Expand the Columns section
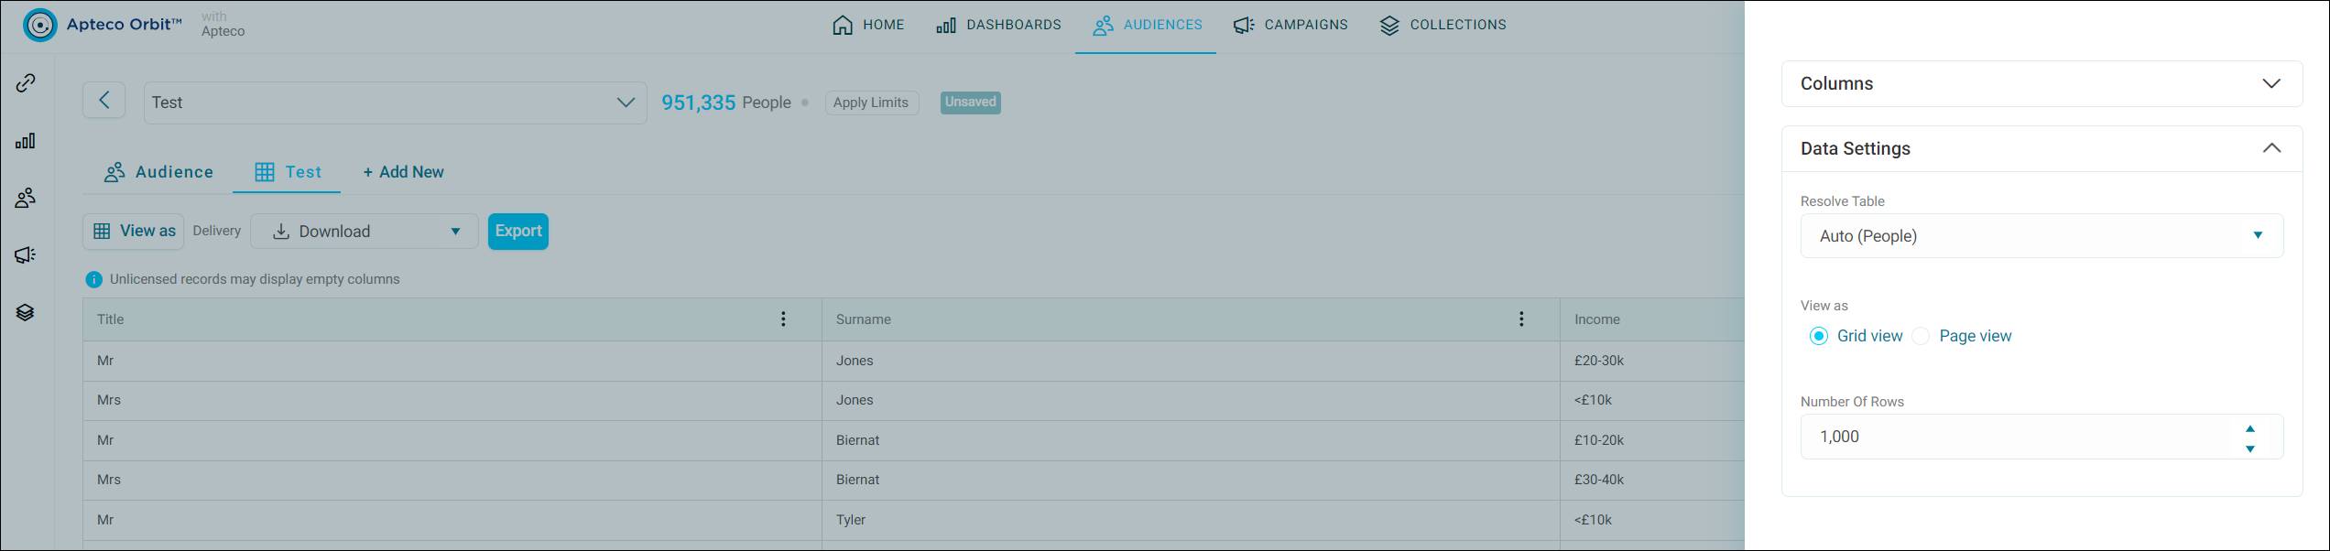 pos(2041,83)
